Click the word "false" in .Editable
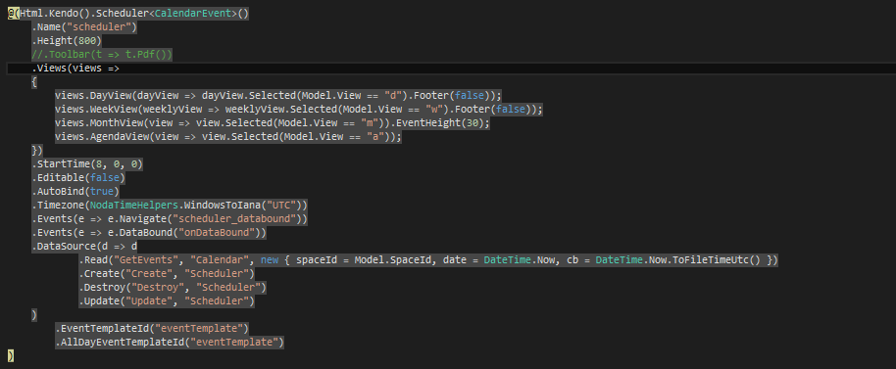896x369 pixels. 105,177
